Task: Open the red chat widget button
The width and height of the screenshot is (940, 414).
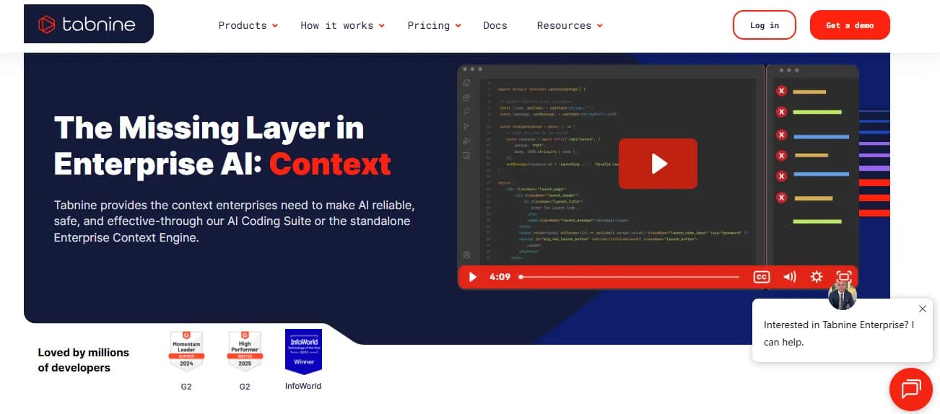Action: click(x=911, y=389)
